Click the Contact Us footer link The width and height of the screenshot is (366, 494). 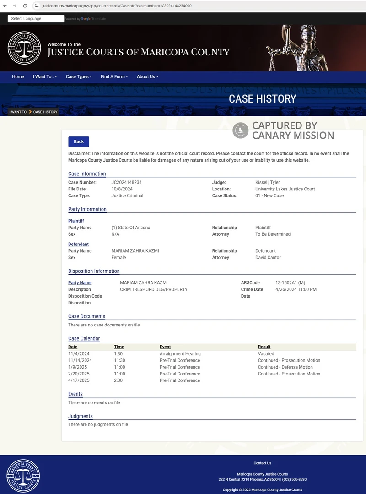pos(263,463)
